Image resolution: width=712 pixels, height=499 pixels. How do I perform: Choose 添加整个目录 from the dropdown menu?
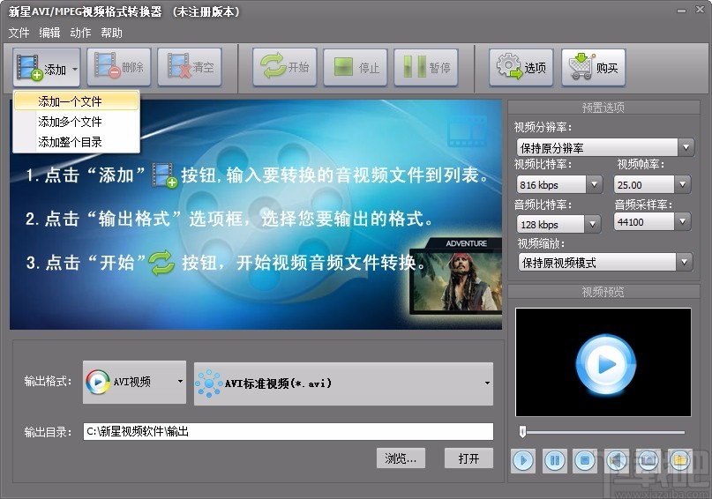[x=76, y=142]
